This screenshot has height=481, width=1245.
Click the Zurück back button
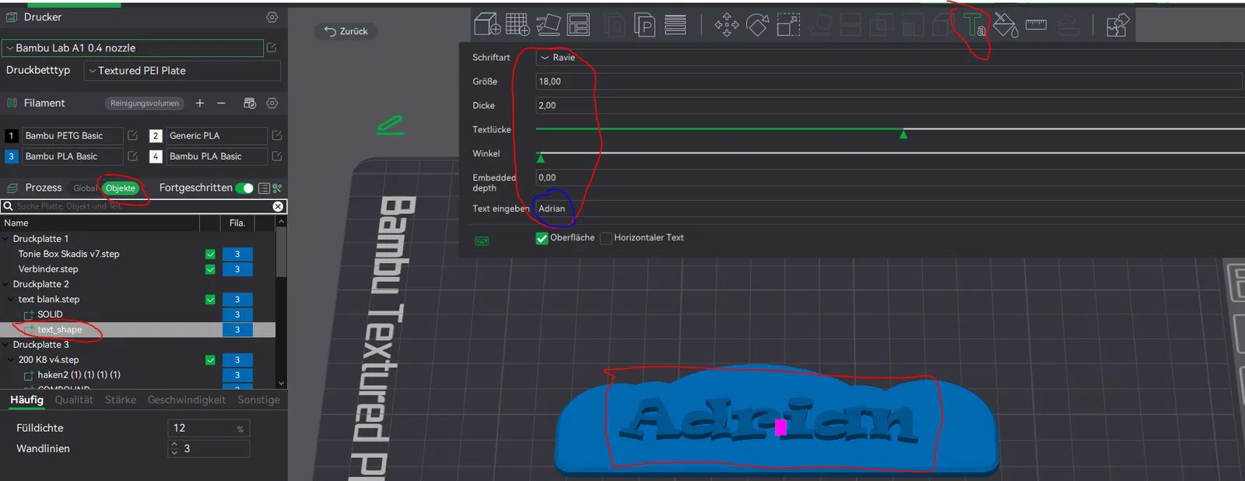[346, 31]
